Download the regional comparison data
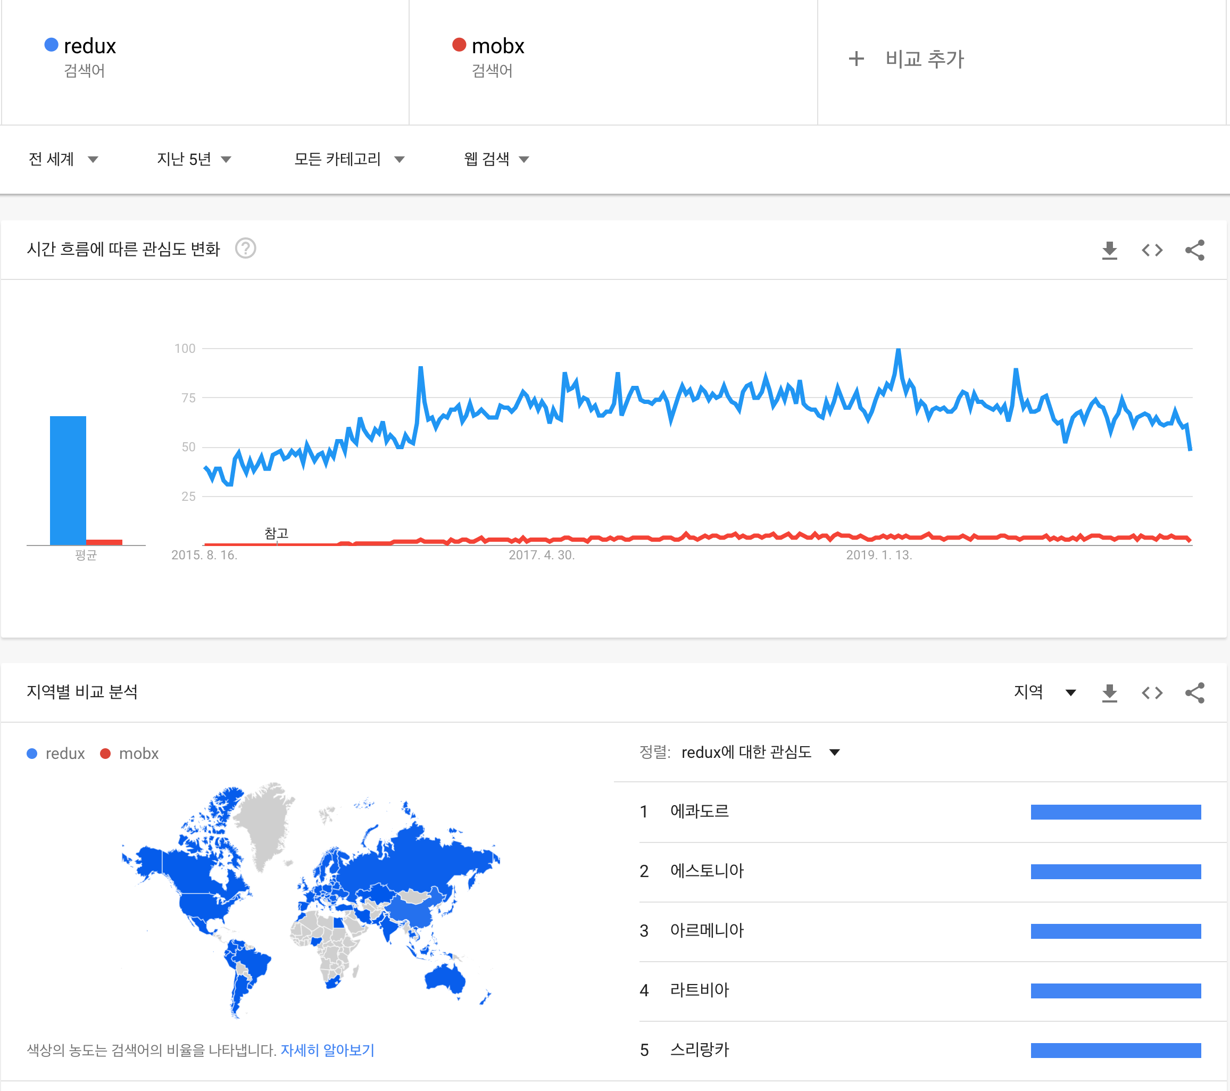Screen dimensions: 1230x1091 click(1109, 692)
